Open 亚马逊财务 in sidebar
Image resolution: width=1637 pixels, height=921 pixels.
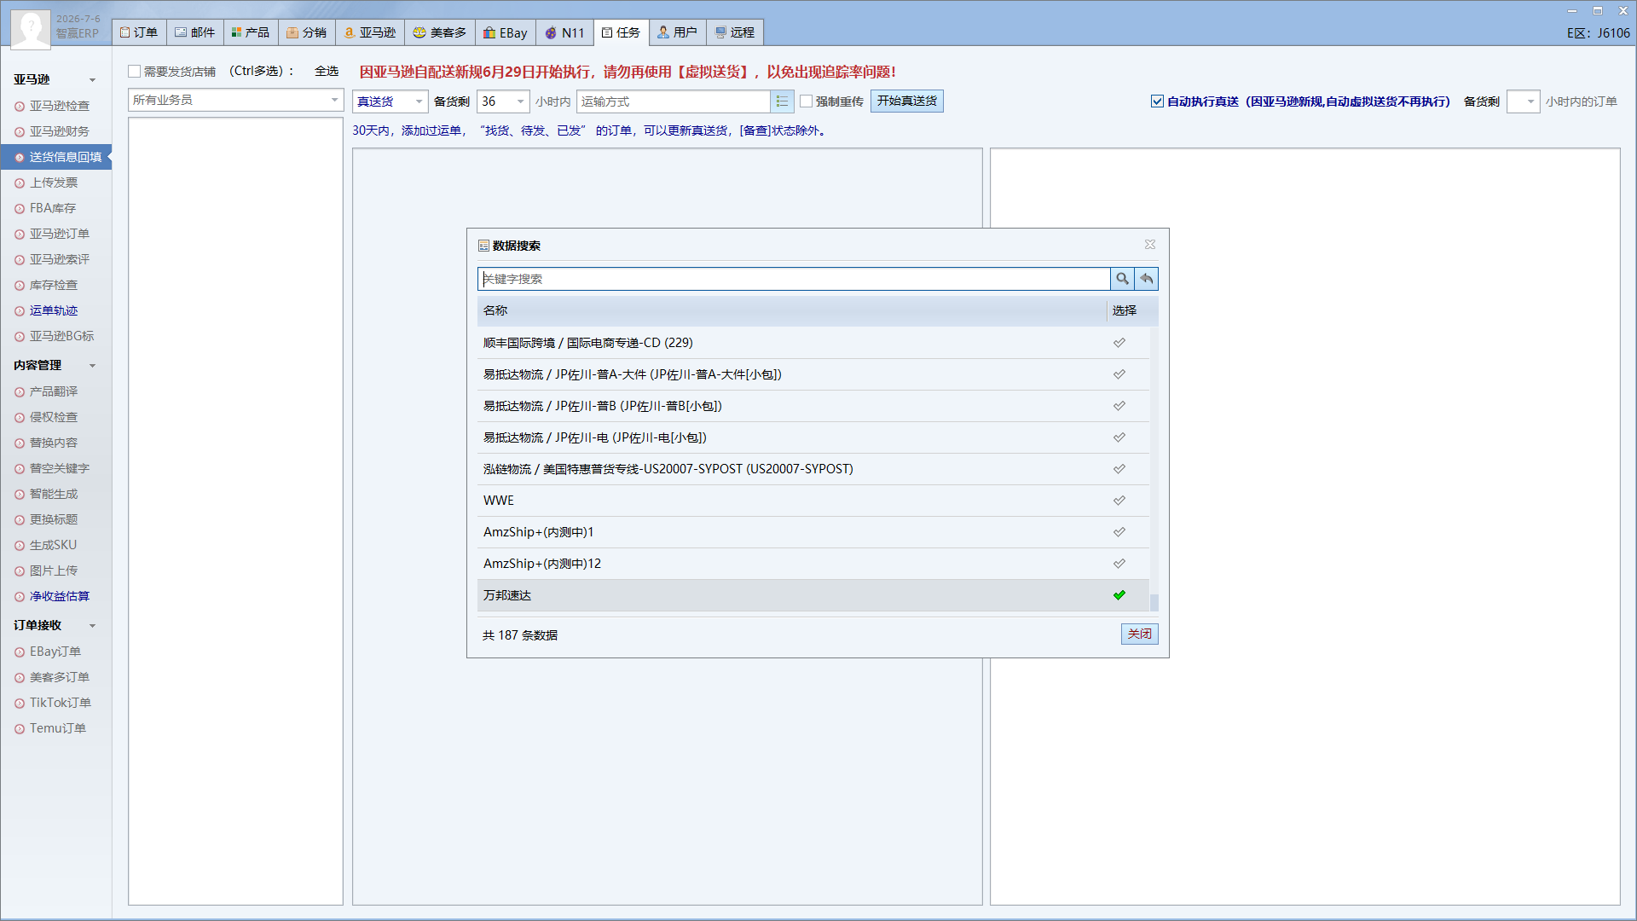pyautogui.click(x=59, y=131)
